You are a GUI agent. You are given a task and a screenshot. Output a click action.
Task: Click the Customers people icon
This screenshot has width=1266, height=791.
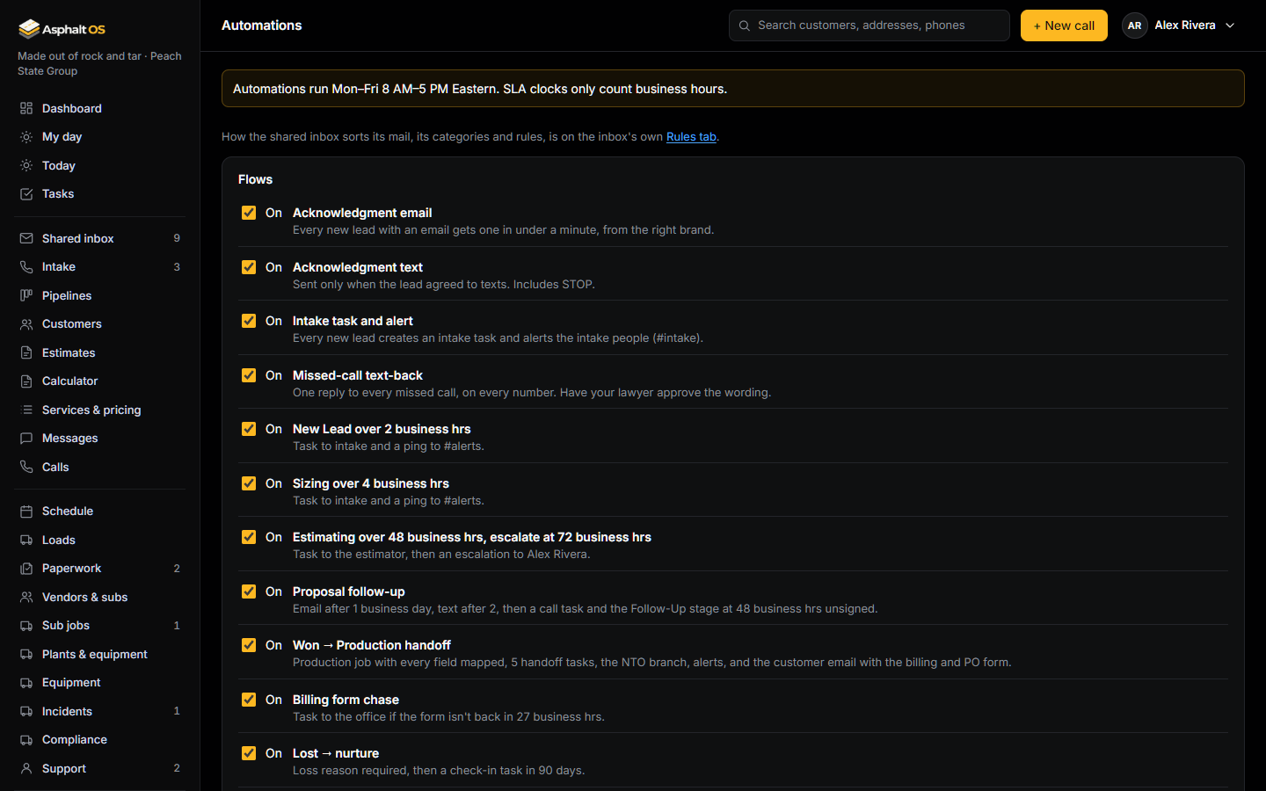pyautogui.click(x=26, y=324)
